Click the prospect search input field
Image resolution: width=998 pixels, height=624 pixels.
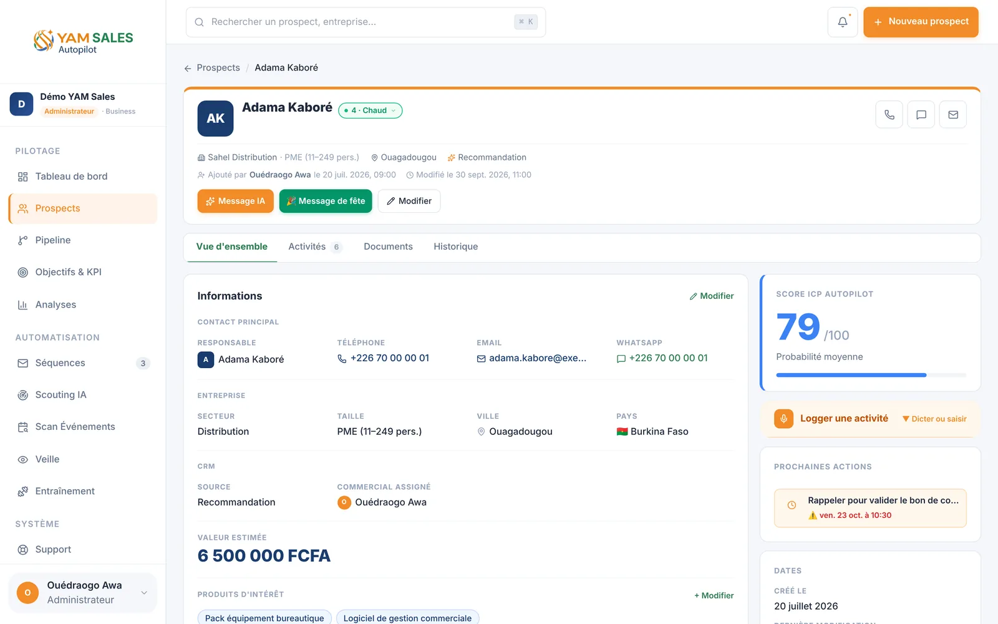click(x=366, y=22)
